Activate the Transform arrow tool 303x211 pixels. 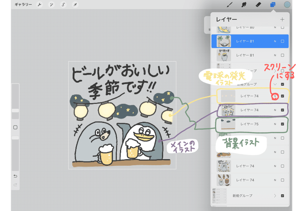pyautogui.click(x=75, y=5)
